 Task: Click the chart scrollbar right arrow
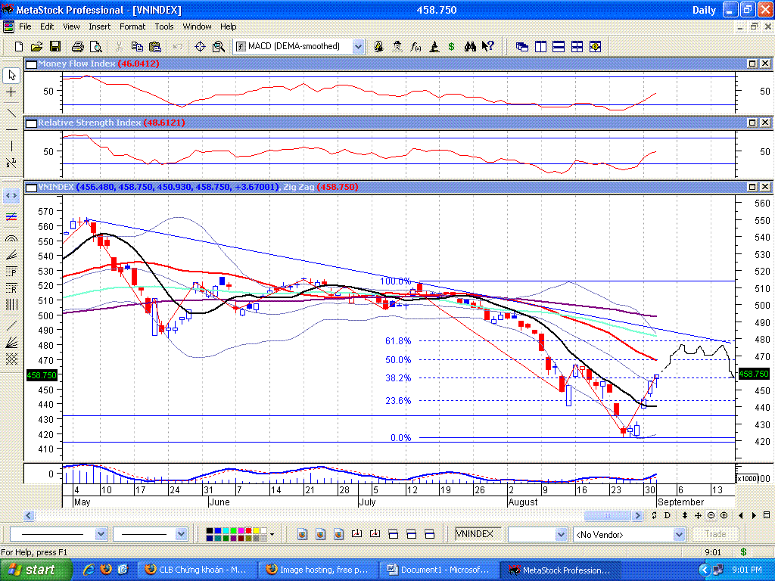[x=637, y=515]
